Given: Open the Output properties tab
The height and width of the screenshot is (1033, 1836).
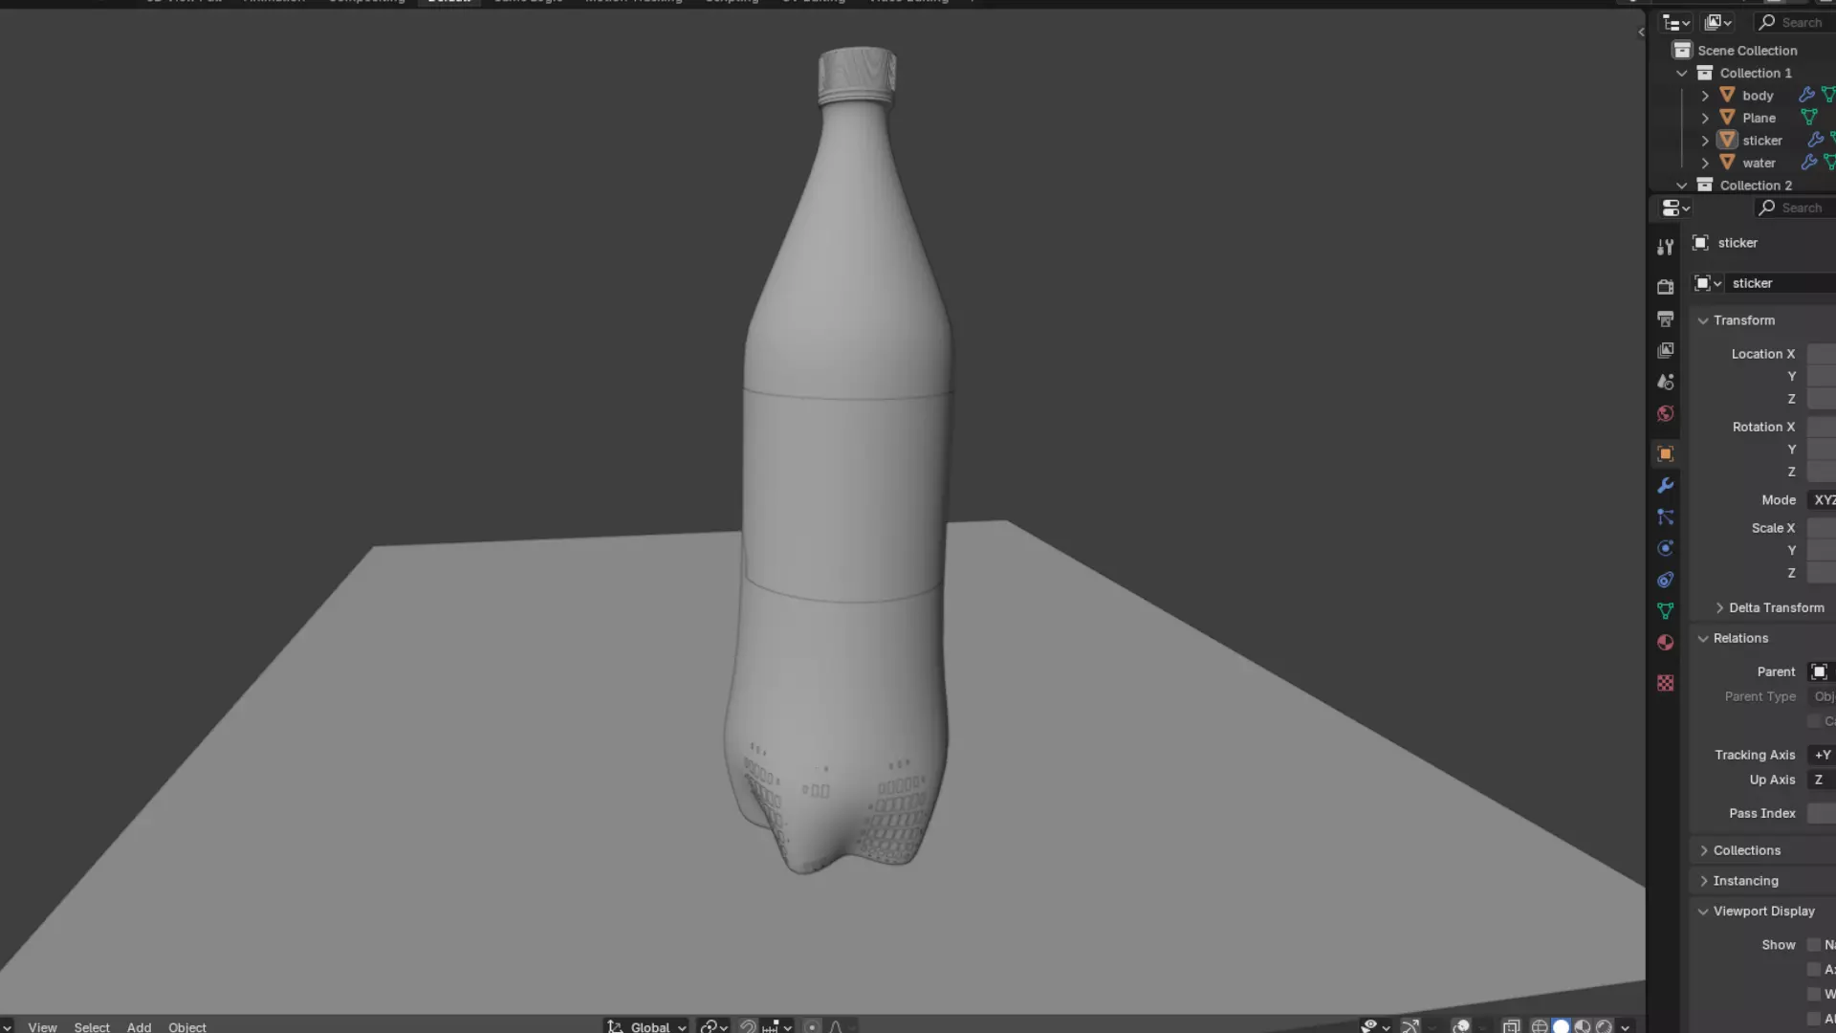Looking at the screenshot, I should pos(1665,319).
